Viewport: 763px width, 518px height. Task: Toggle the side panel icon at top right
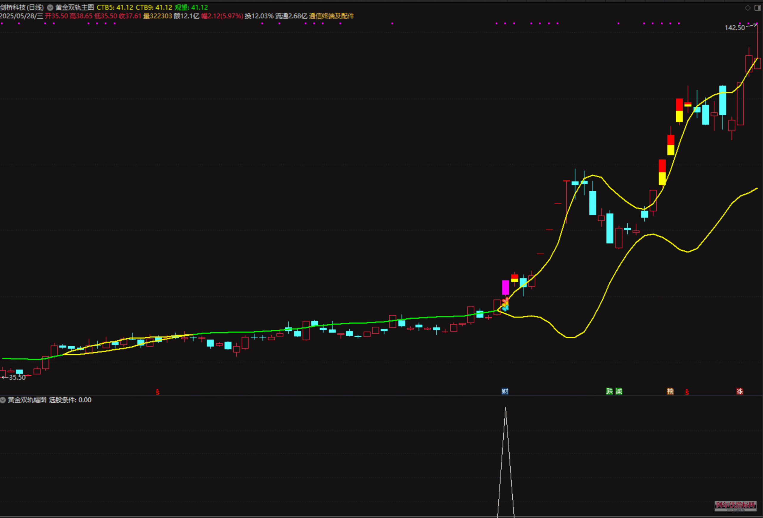(x=757, y=8)
